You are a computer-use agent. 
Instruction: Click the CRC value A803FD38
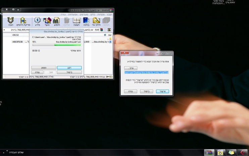pos(17,42)
